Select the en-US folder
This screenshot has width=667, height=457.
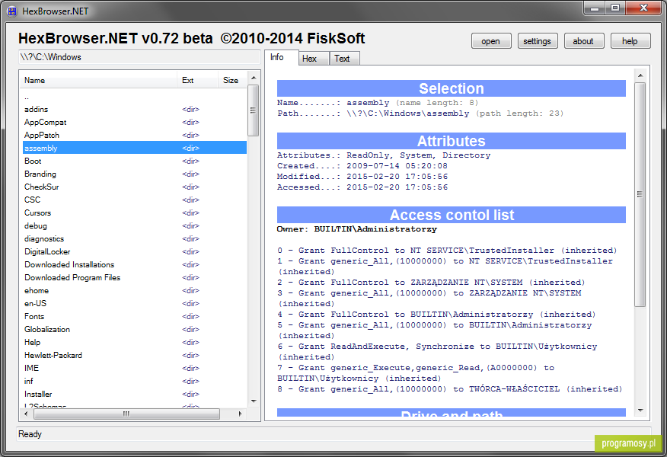coord(135,303)
